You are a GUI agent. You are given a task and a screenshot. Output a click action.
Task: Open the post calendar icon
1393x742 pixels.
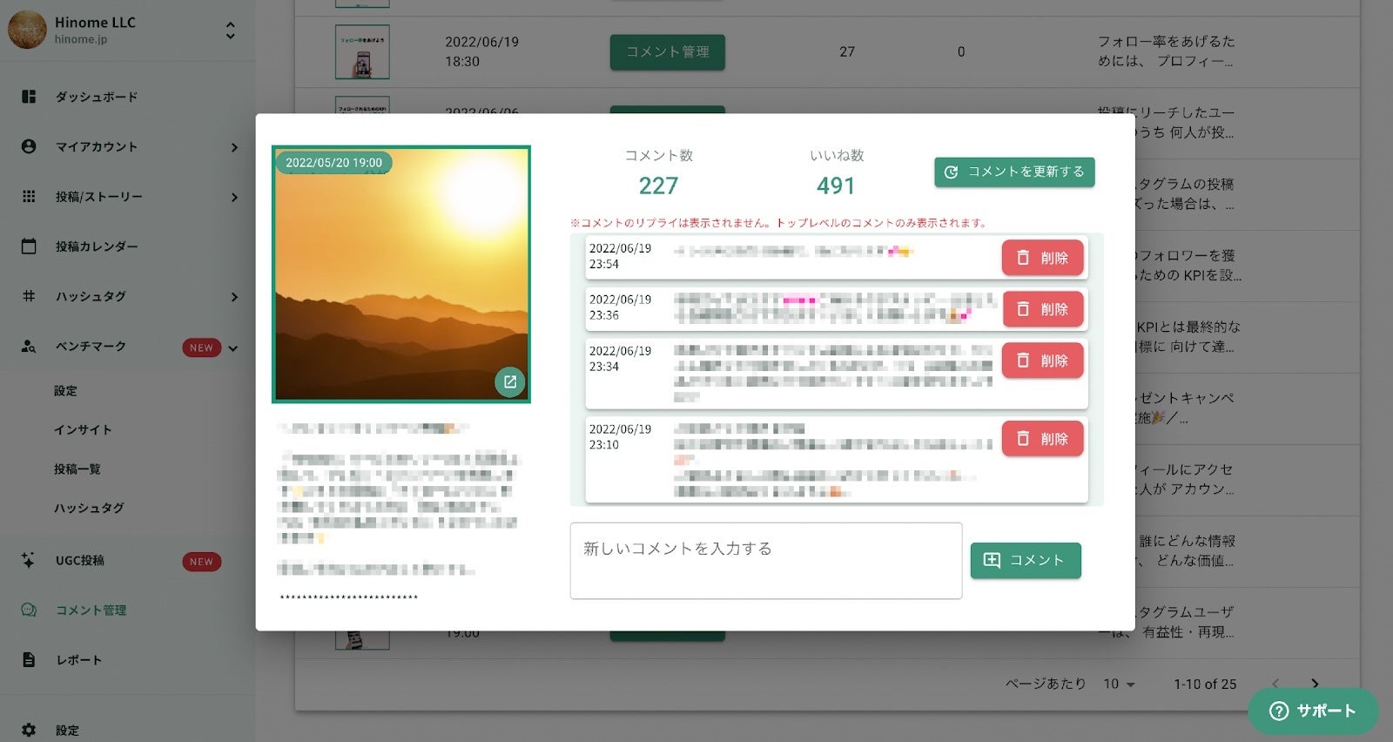tap(29, 246)
